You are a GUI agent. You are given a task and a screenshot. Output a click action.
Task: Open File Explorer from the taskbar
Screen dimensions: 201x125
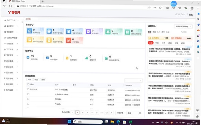[112, 122]
